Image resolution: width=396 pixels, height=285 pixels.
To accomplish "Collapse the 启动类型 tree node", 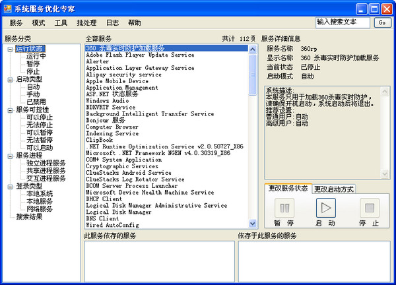I will coord(10,79).
